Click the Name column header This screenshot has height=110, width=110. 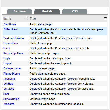(x=7, y=19)
